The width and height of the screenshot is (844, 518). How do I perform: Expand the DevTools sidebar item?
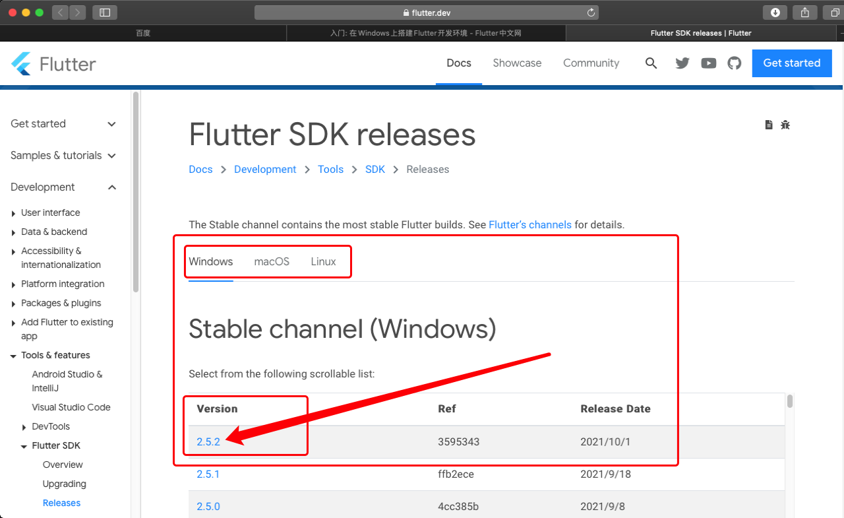coord(45,426)
